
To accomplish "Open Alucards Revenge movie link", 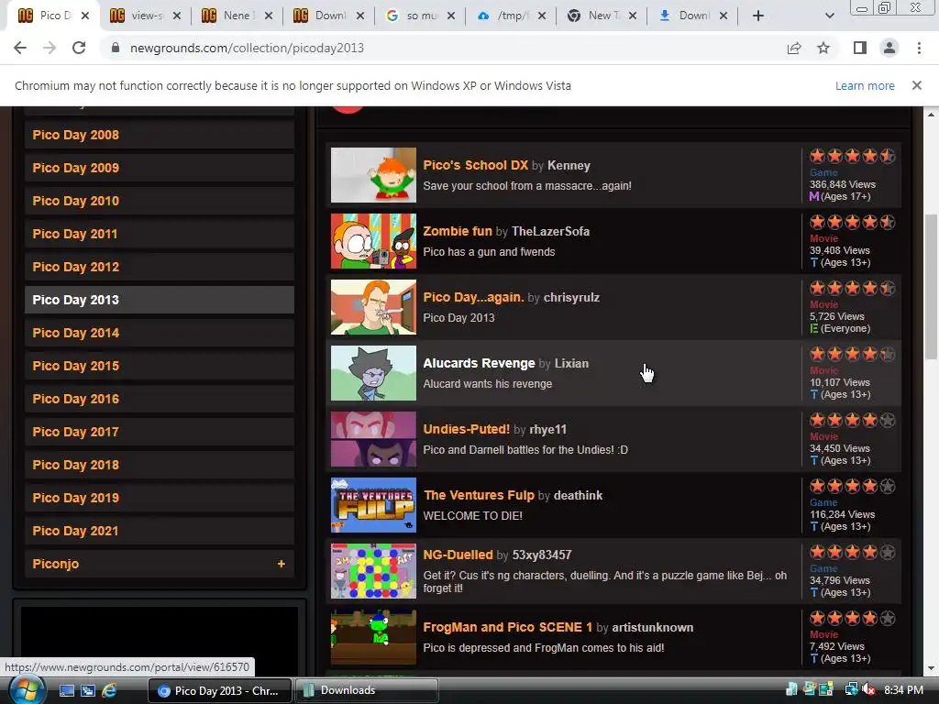I will pos(479,363).
